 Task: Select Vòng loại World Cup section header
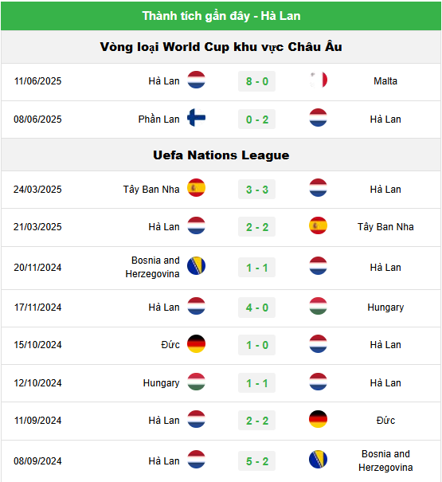coord(221,47)
